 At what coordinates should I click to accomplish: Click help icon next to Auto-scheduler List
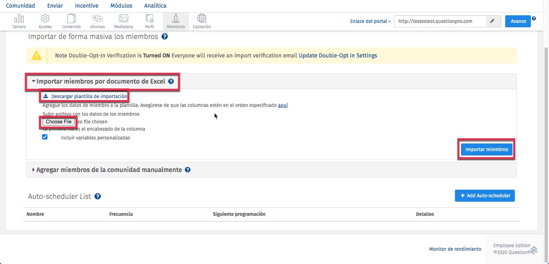[97, 196]
